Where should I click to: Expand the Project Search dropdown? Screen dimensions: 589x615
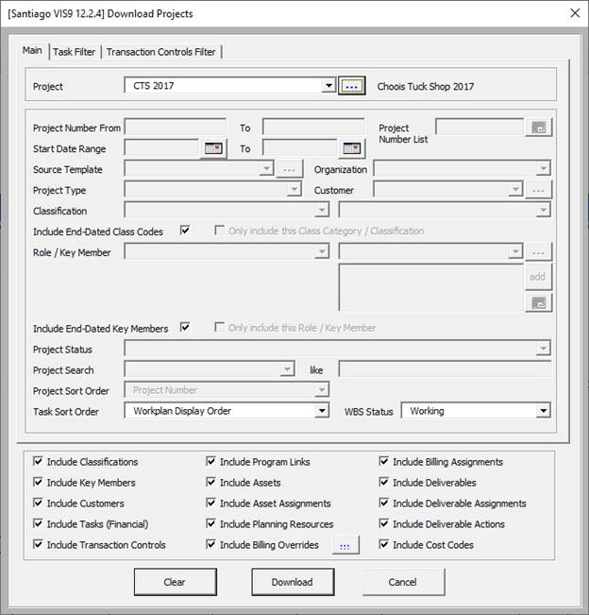[x=287, y=369]
